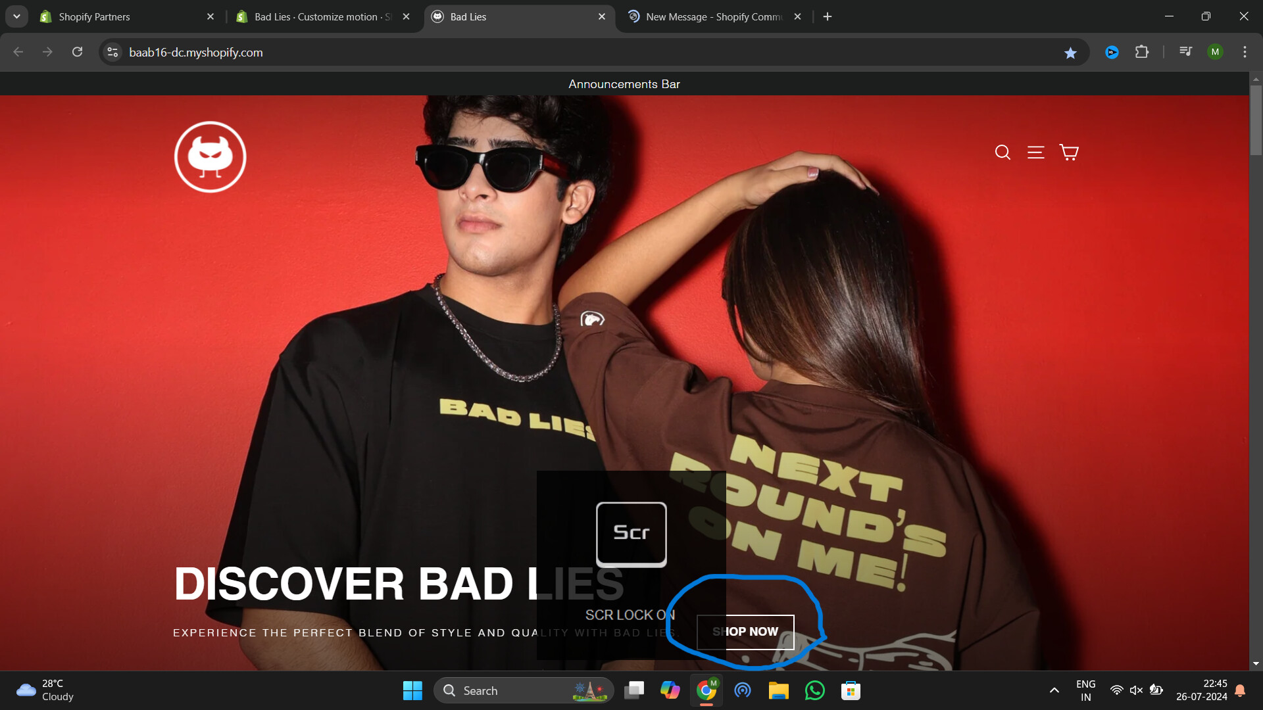
Task: Select the active Bad Lies tab
Action: 520,17
